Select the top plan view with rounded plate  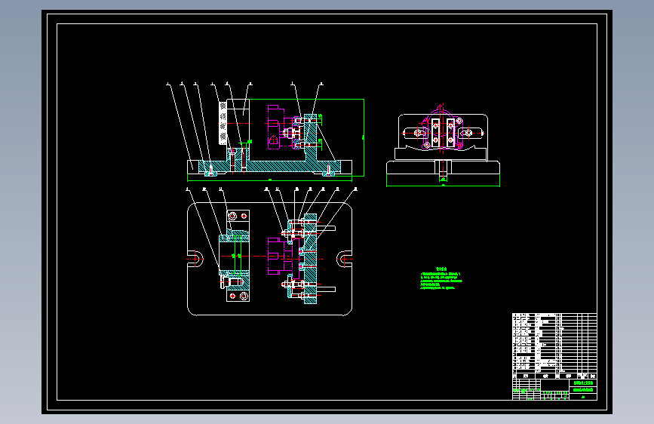coord(269,259)
